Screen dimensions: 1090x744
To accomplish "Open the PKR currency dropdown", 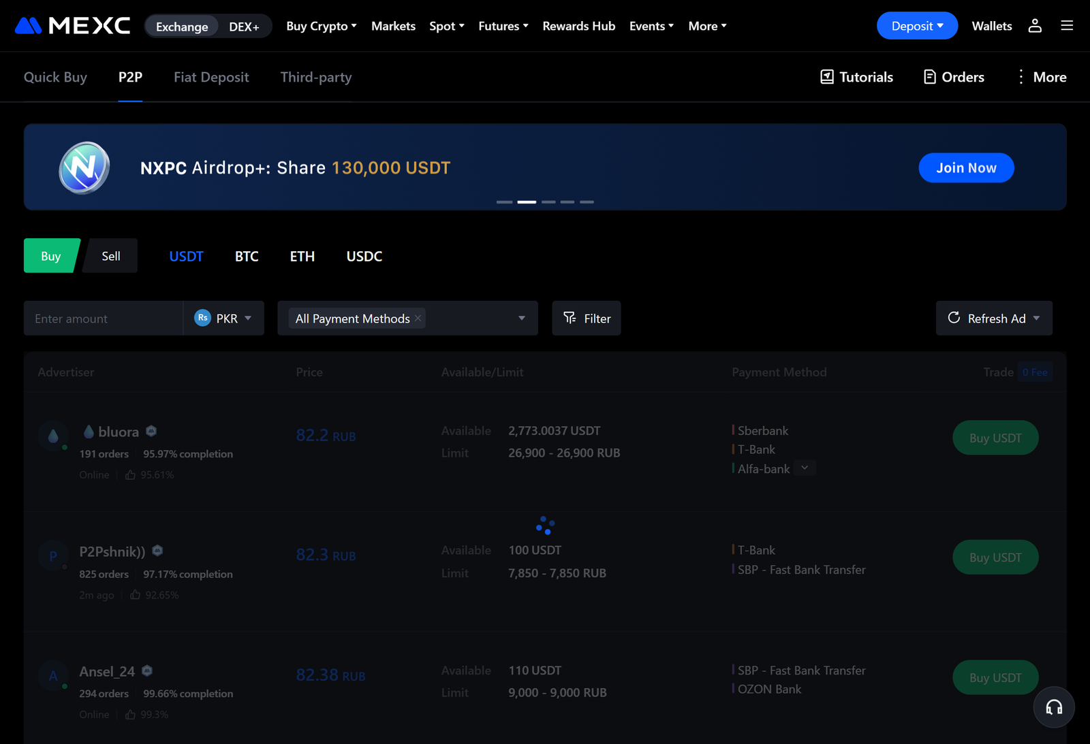I will (223, 319).
